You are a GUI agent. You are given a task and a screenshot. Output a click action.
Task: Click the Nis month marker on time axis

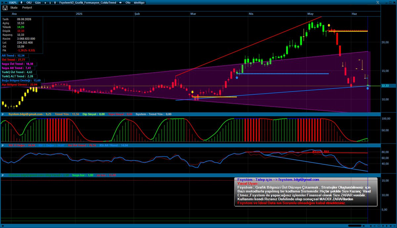(x=251, y=14)
